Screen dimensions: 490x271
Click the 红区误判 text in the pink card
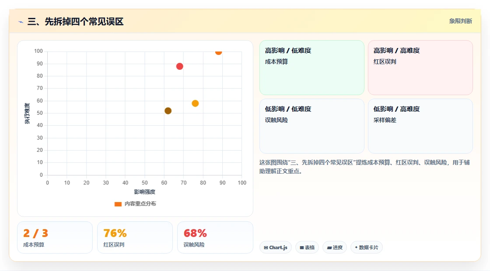pyautogui.click(x=385, y=62)
